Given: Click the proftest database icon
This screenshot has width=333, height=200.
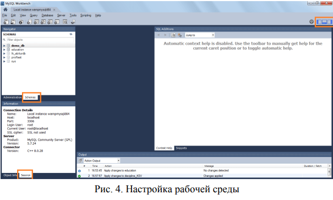Looking at the screenshot, I should point(8,57).
